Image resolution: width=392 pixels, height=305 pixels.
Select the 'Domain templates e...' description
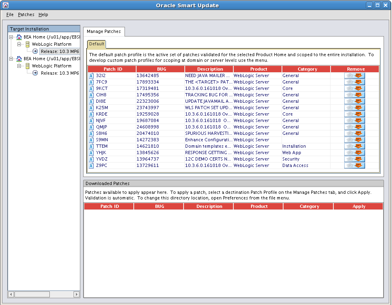[x=208, y=146]
